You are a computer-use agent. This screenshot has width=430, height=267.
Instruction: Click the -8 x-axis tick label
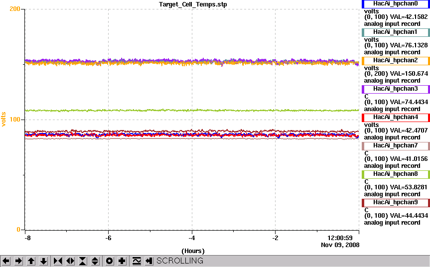click(27, 238)
